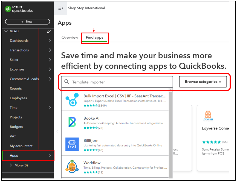237x182 pixels.
Task: Go to Sales in the sidebar
Action: point(14,60)
